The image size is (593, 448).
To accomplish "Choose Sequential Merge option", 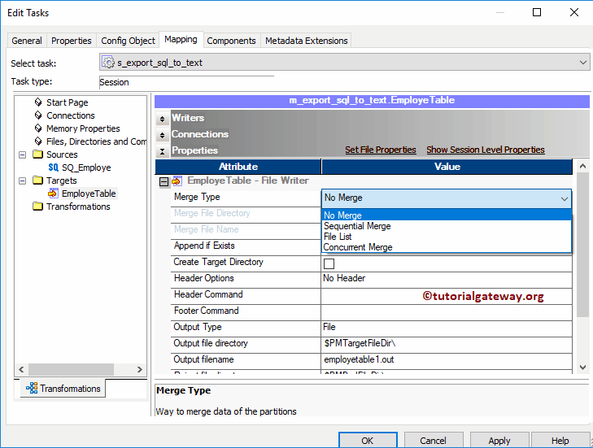I will pyautogui.click(x=447, y=226).
